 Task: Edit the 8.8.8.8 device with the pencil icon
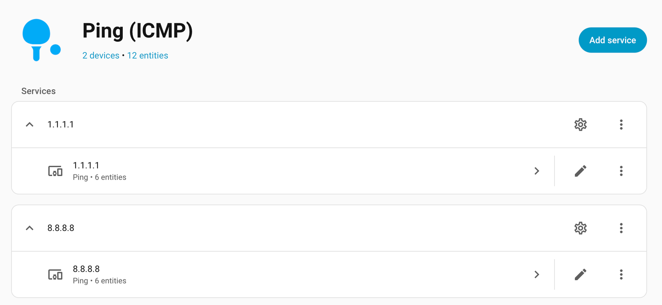(x=580, y=275)
